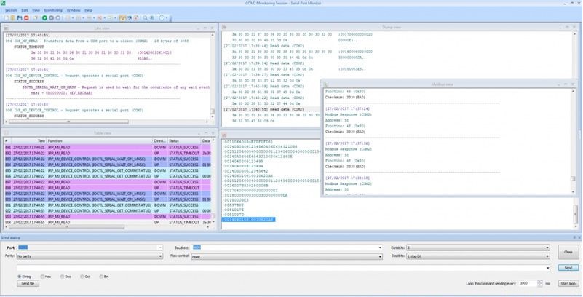The height and width of the screenshot is (297, 583).
Task: Click the find next magnifier icon
Action: click(x=151, y=18)
